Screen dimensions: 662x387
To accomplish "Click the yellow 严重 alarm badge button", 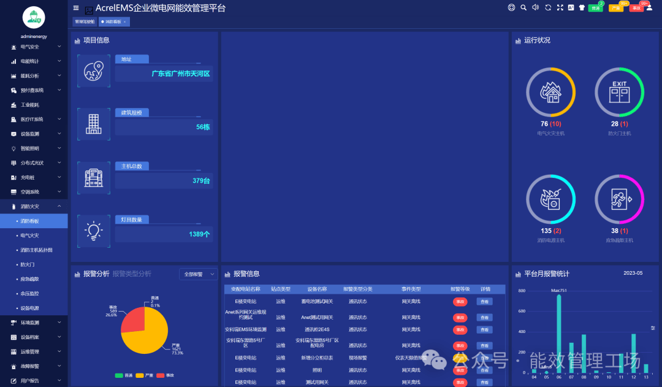I will pos(616,8).
